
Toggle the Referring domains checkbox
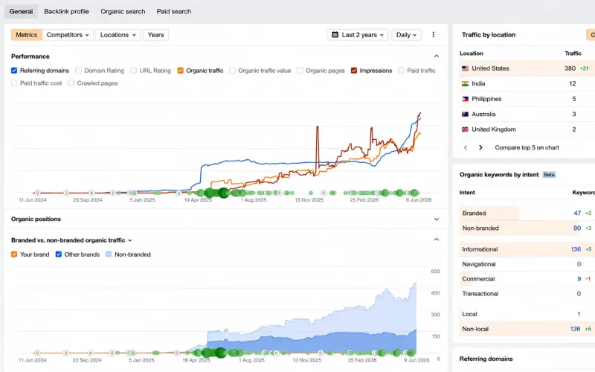14,70
